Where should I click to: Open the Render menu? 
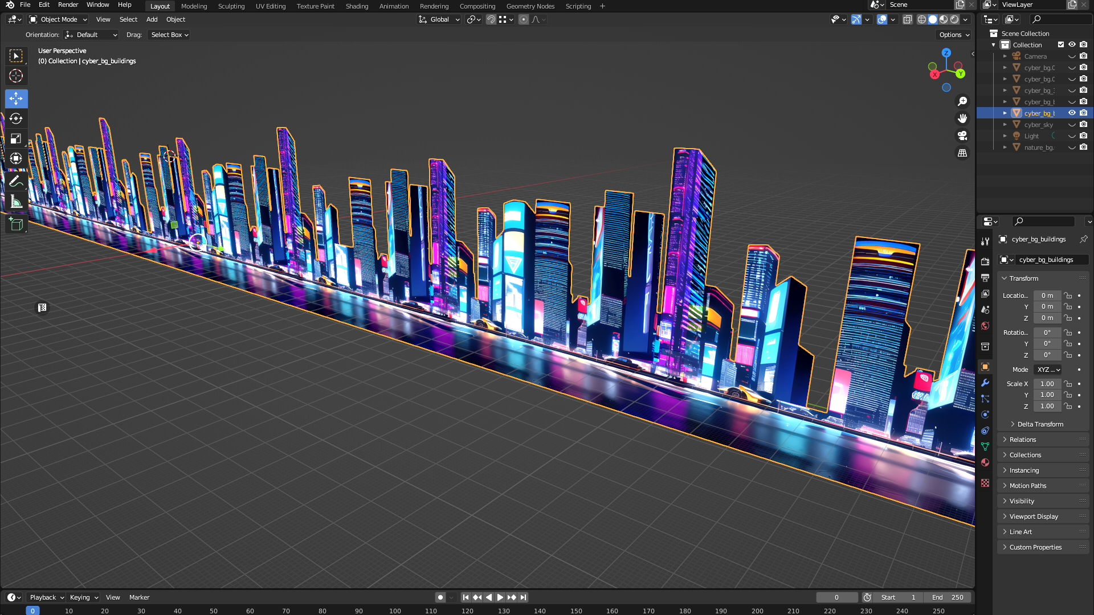[68, 5]
